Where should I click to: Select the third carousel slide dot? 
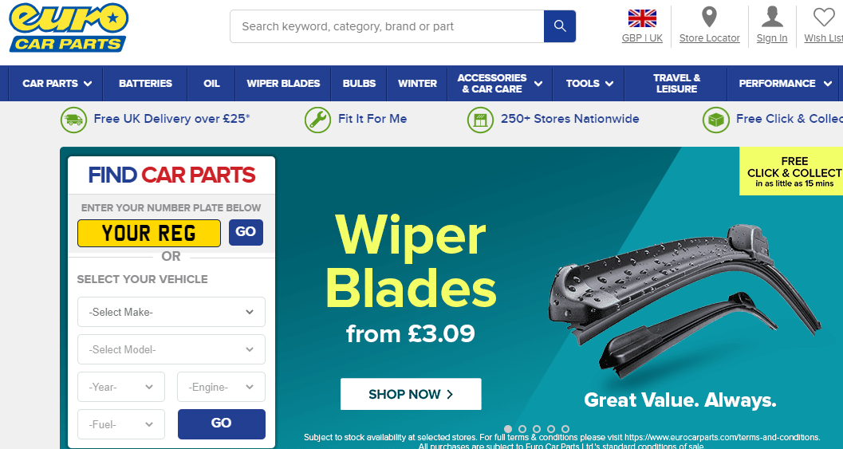tap(537, 429)
